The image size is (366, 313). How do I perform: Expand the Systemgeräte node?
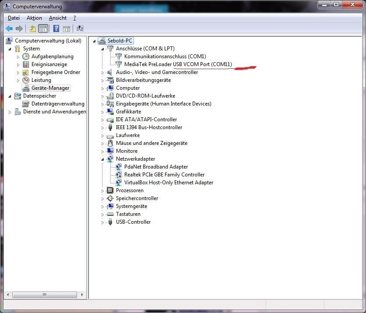(x=102, y=207)
